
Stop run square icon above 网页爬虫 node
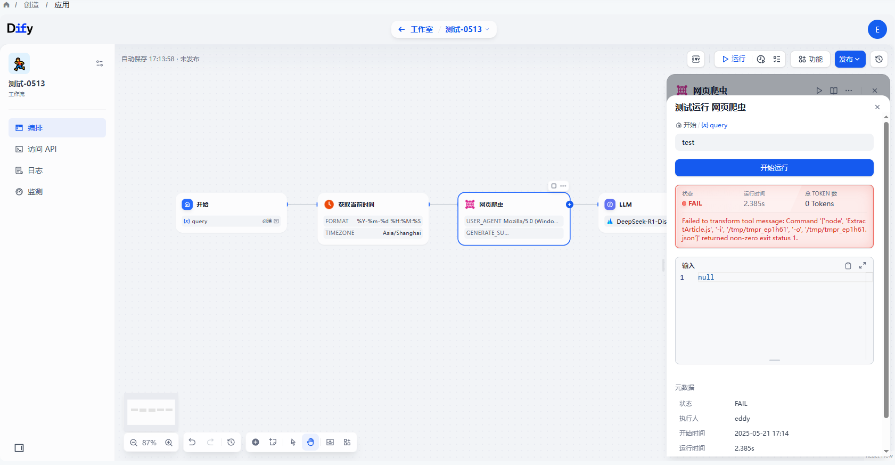coord(554,186)
